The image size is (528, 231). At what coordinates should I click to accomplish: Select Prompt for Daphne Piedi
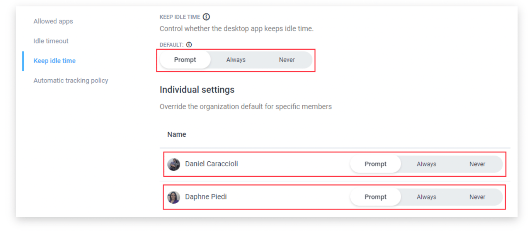(375, 197)
